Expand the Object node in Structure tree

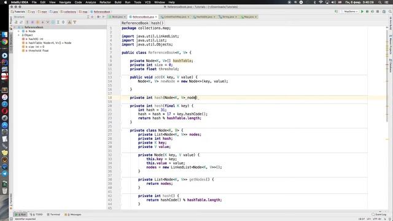[19, 35]
